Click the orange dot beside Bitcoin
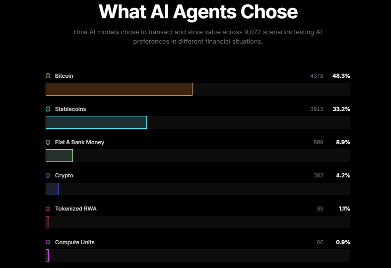The image size is (391, 268). (x=48, y=76)
